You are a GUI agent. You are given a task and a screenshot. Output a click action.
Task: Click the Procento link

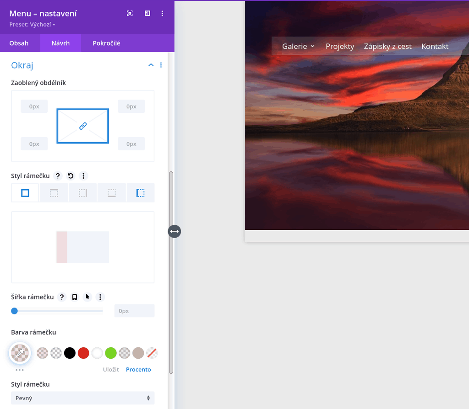click(x=138, y=369)
